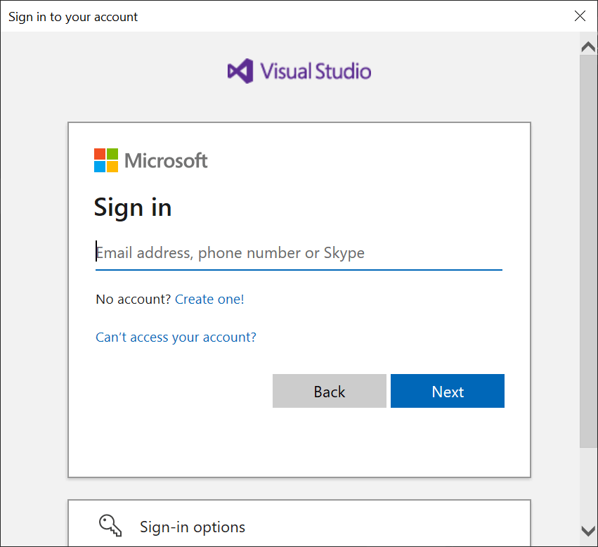The height and width of the screenshot is (547, 598).
Task: Click the "Microsoft" wordmark text
Action: [x=165, y=160]
